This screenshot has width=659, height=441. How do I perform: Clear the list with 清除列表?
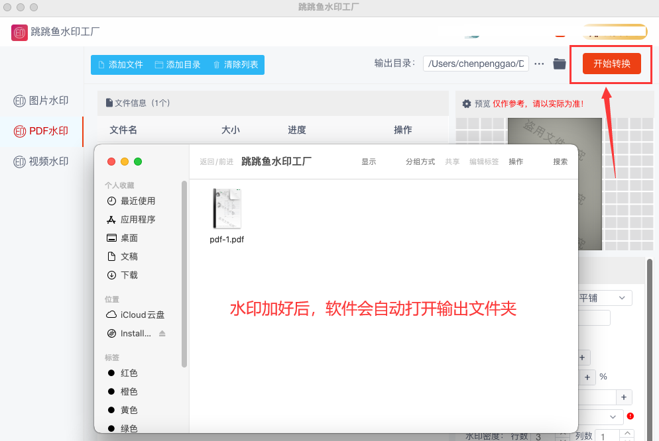click(x=235, y=65)
